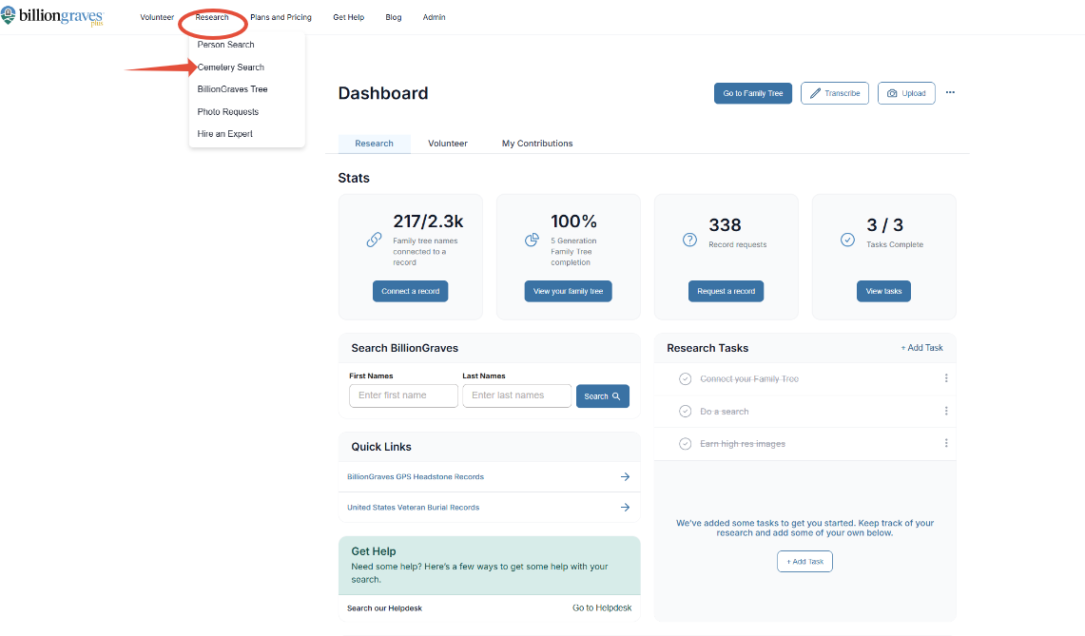
Task: Click the Go to Helpdesk link
Action: tap(602, 607)
